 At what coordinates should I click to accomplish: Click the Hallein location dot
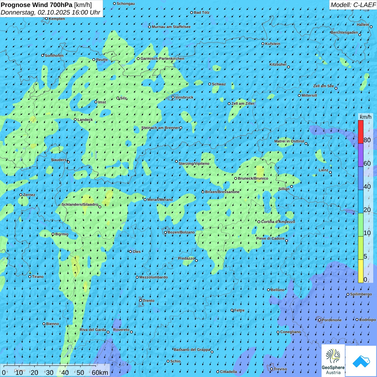coord(371,27)
